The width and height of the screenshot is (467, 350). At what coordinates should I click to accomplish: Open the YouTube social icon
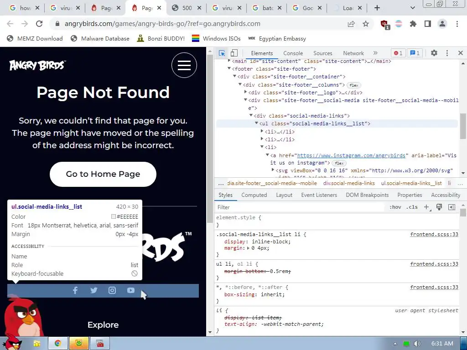point(131,290)
